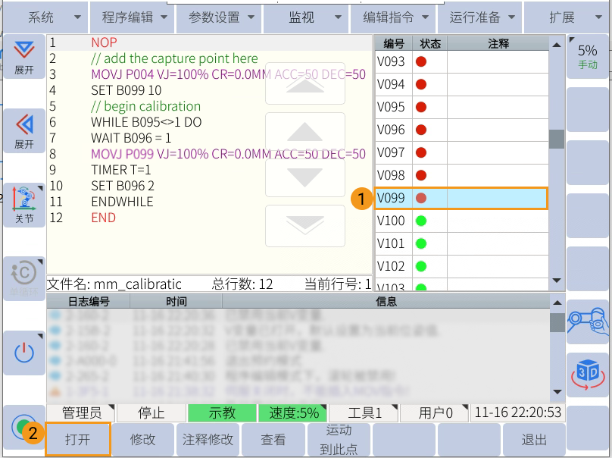
Task: Select the 关节 joint coordinate icon
Action: click(24, 205)
